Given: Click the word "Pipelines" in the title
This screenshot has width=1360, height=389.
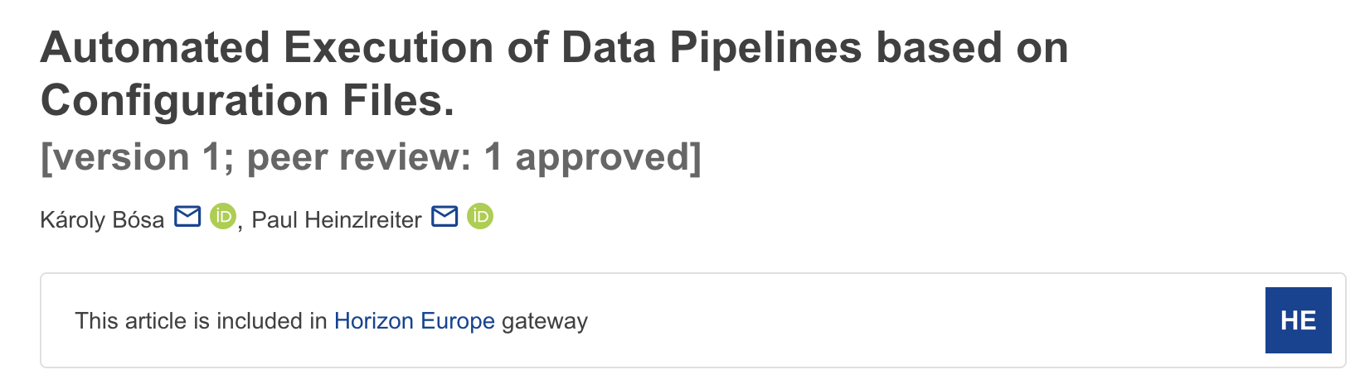Looking at the screenshot, I should 765,48.
